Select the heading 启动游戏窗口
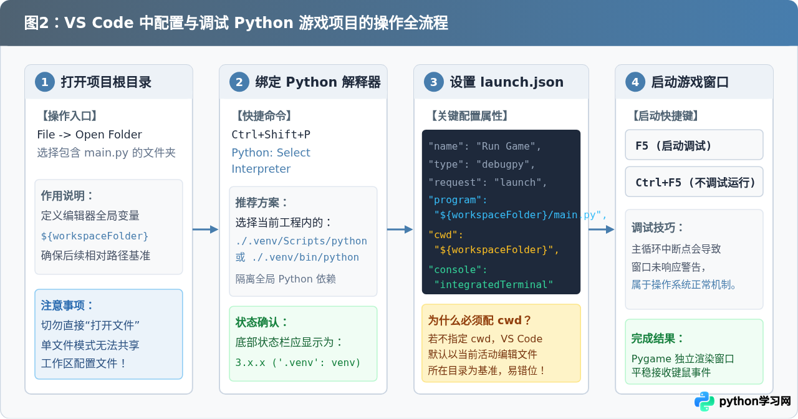Image resolution: width=798 pixels, height=419 pixels. point(690,82)
